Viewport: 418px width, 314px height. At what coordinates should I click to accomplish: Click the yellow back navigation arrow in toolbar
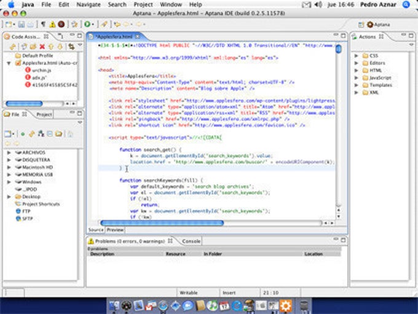coord(117,25)
